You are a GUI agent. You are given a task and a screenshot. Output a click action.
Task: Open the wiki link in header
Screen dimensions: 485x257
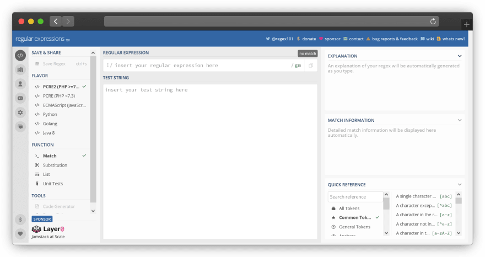427,39
